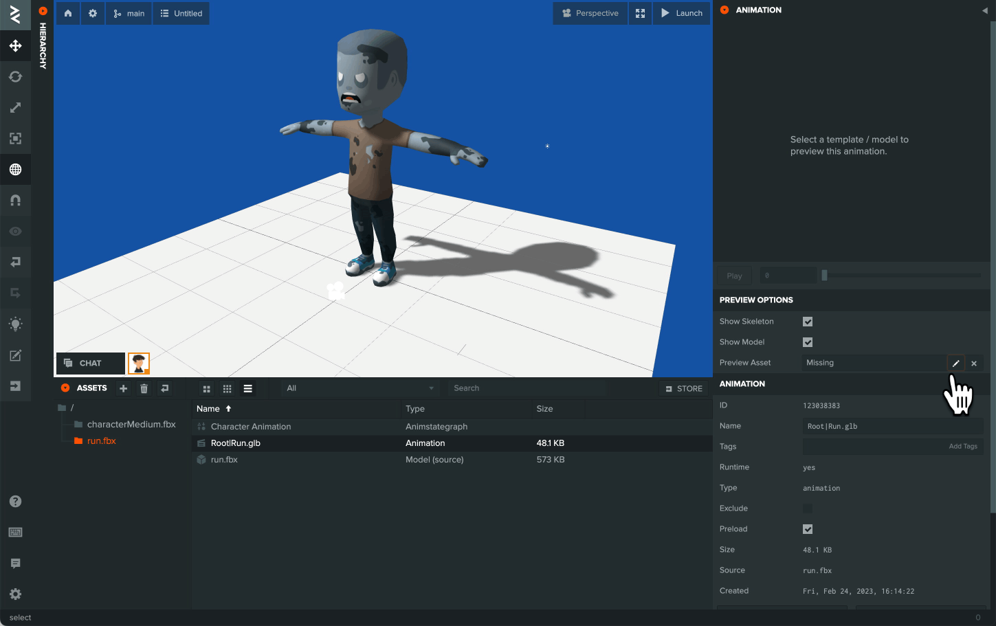Launch the scene
Image resolution: width=996 pixels, height=626 pixels.
pyautogui.click(x=682, y=13)
